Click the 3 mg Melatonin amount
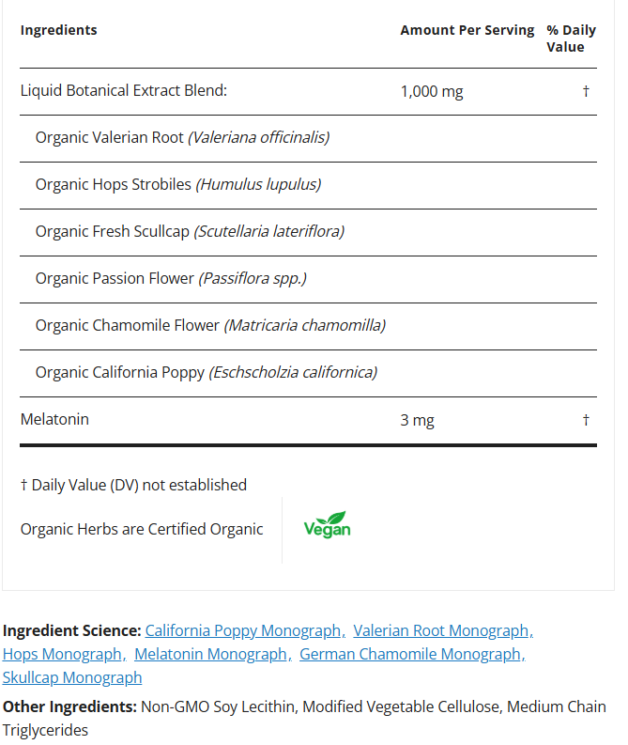 tap(417, 420)
